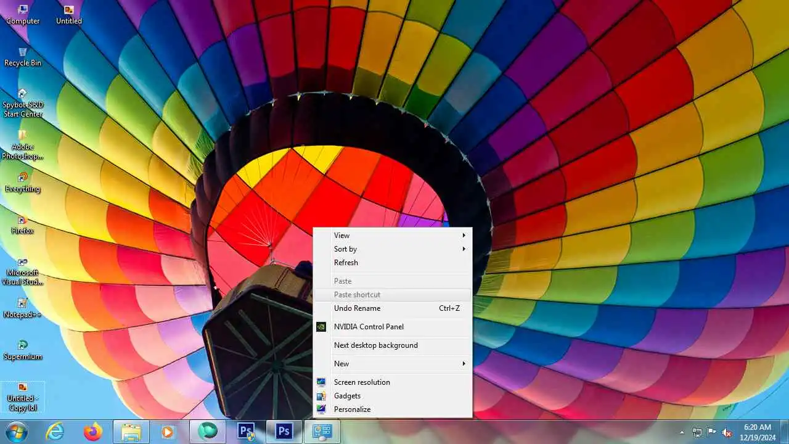Open the Windows Start menu orb

[x=17, y=432]
